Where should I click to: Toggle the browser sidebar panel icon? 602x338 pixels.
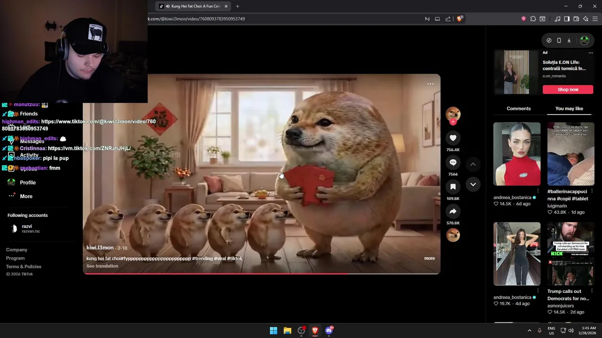coord(567,19)
